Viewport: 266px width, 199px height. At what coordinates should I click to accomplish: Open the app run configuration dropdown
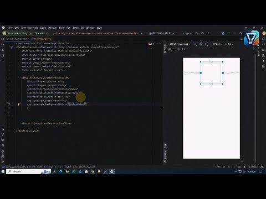click(x=187, y=33)
